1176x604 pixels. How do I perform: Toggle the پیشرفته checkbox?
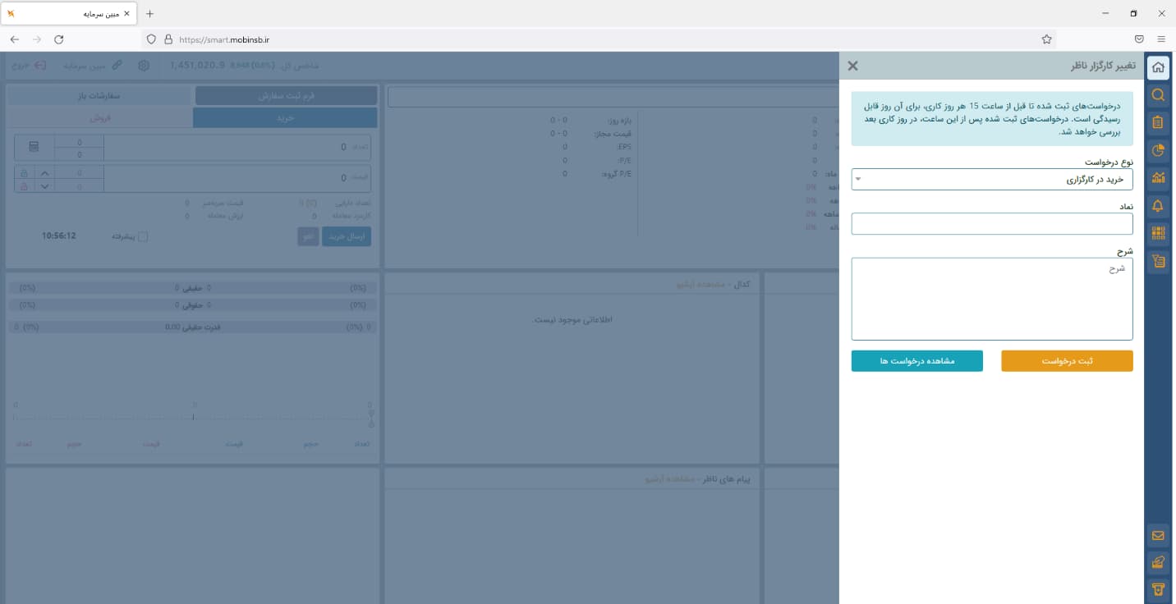pos(143,237)
